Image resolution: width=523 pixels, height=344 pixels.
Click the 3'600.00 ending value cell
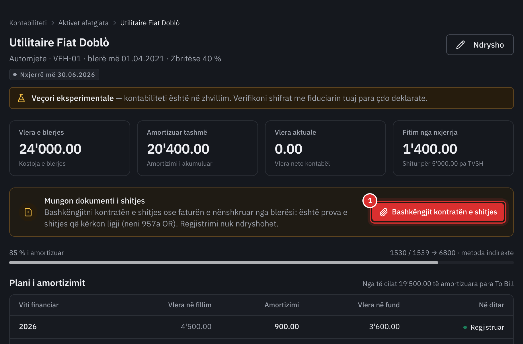(x=385, y=327)
